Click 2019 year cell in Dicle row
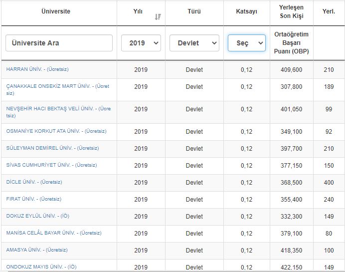The image size is (345, 272). tap(141, 183)
